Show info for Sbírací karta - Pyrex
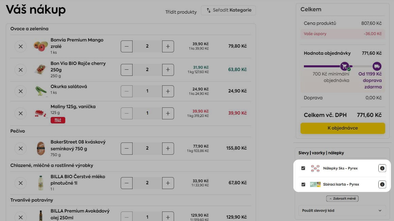The image size is (394, 221). tap(382, 185)
